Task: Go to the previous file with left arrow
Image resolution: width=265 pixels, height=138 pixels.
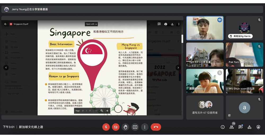Action: (6, 68)
